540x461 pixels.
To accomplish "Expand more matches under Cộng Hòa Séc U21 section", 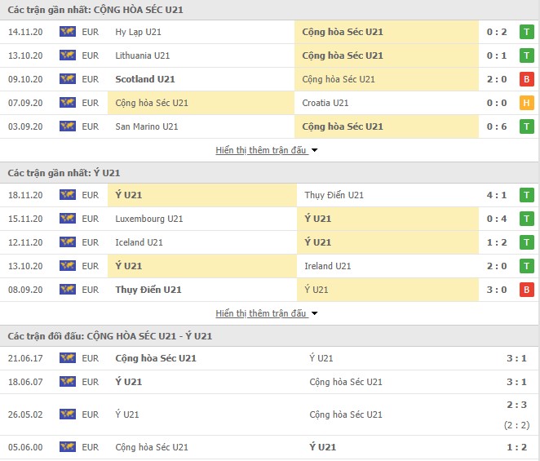I will (x=267, y=150).
